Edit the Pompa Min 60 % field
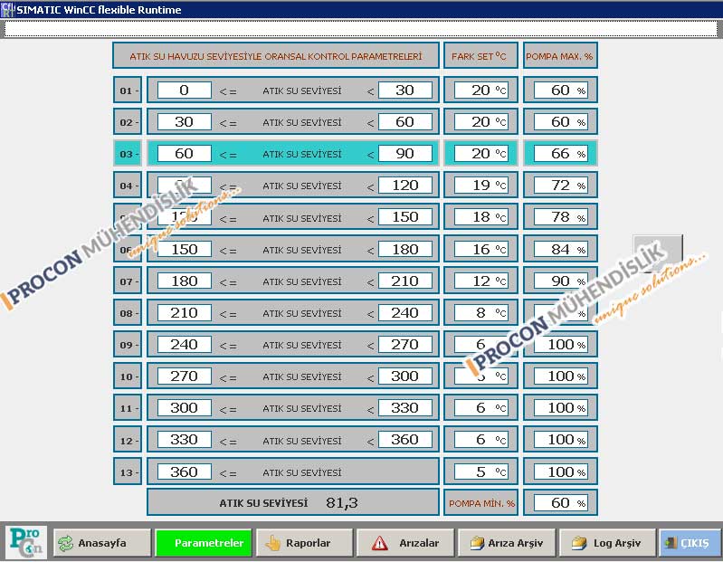This screenshot has width=723, height=562. 560,502
